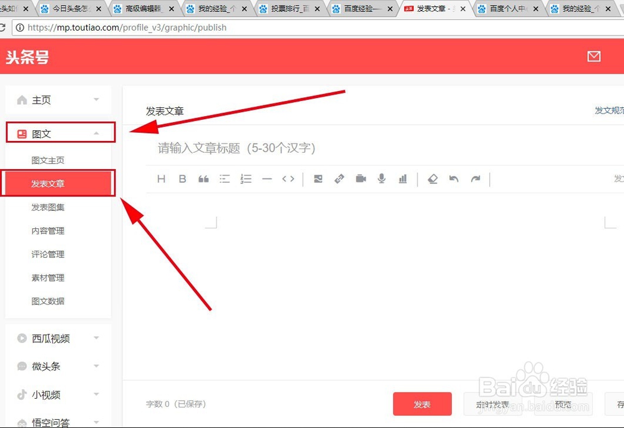Expand the 微头条 menu arrow
Viewport: 624px width, 428px height.
pyautogui.click(x=96, y=366)
